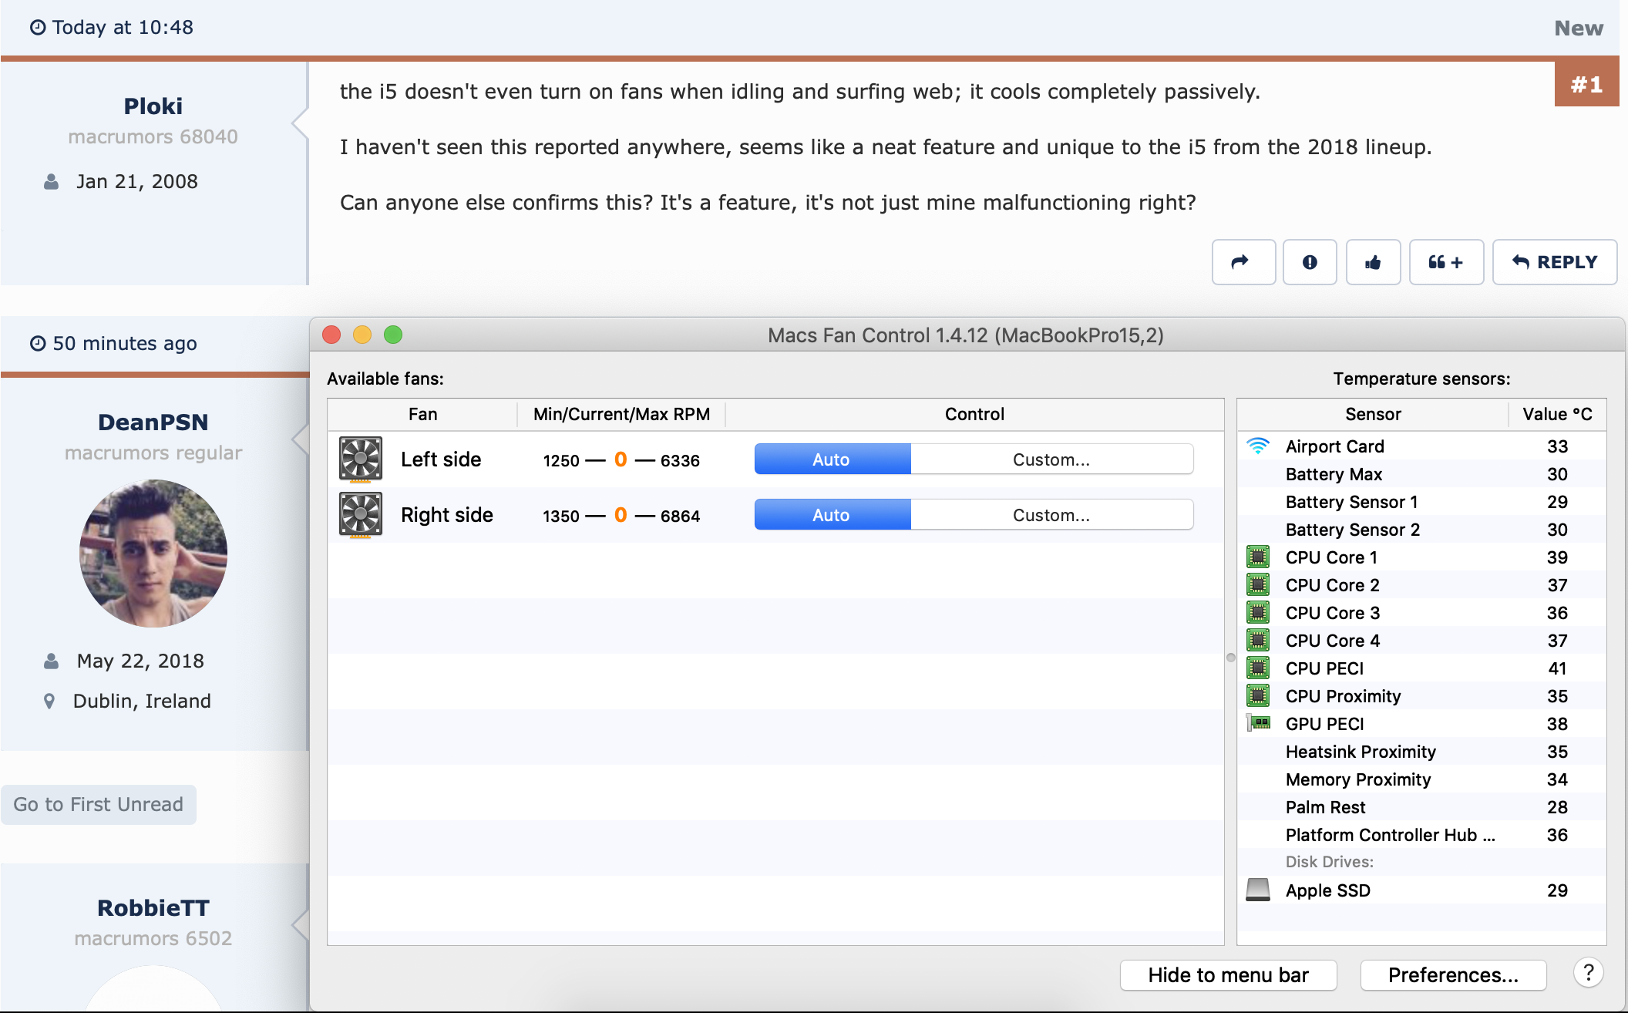
Task: Click the Go to First Unread link
Action: coord(99,804)
